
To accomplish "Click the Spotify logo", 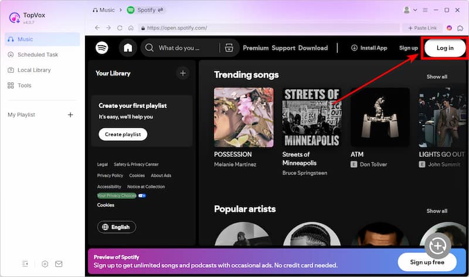I will (102, 48).
